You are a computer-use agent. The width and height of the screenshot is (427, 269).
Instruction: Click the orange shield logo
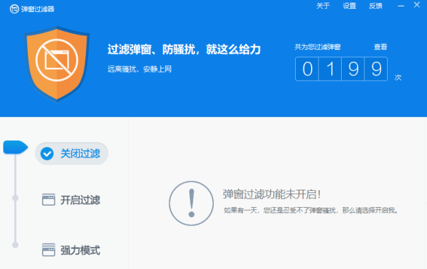tap(57, 65)
